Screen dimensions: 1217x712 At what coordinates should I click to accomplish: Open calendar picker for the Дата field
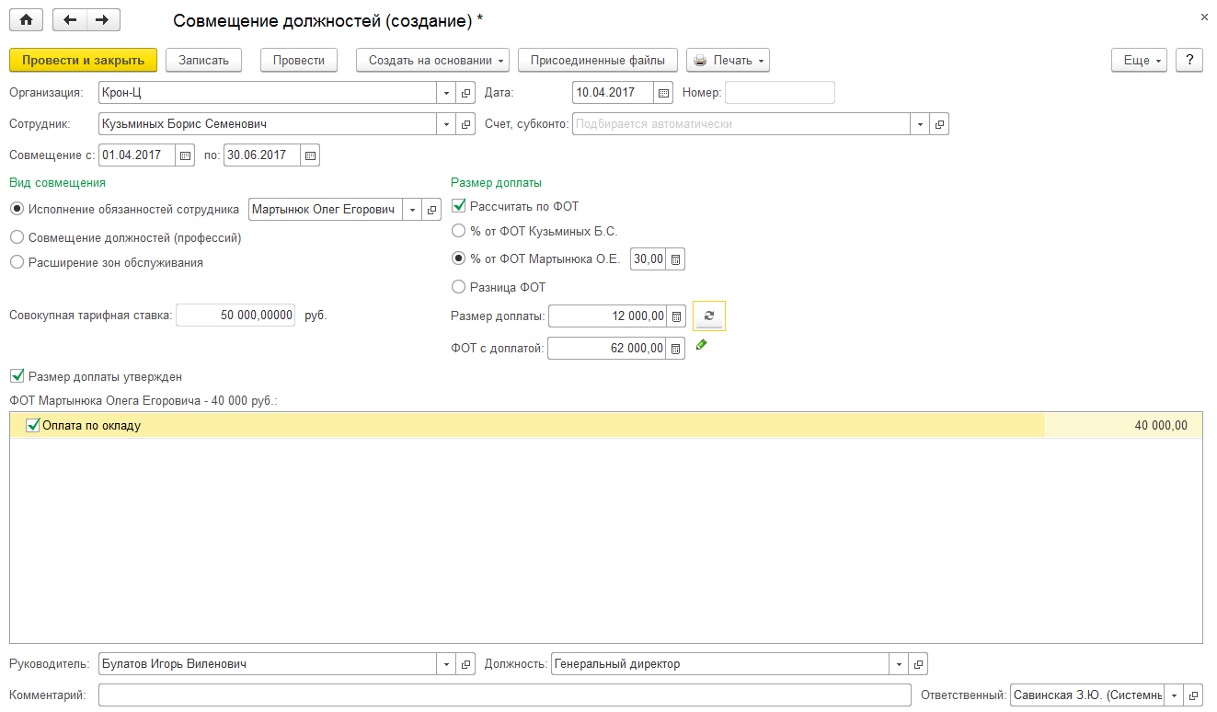tap(663, 93)
